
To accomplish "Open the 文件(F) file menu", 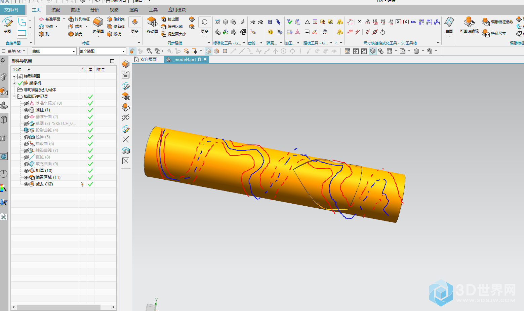I will (x=11, y=10).
